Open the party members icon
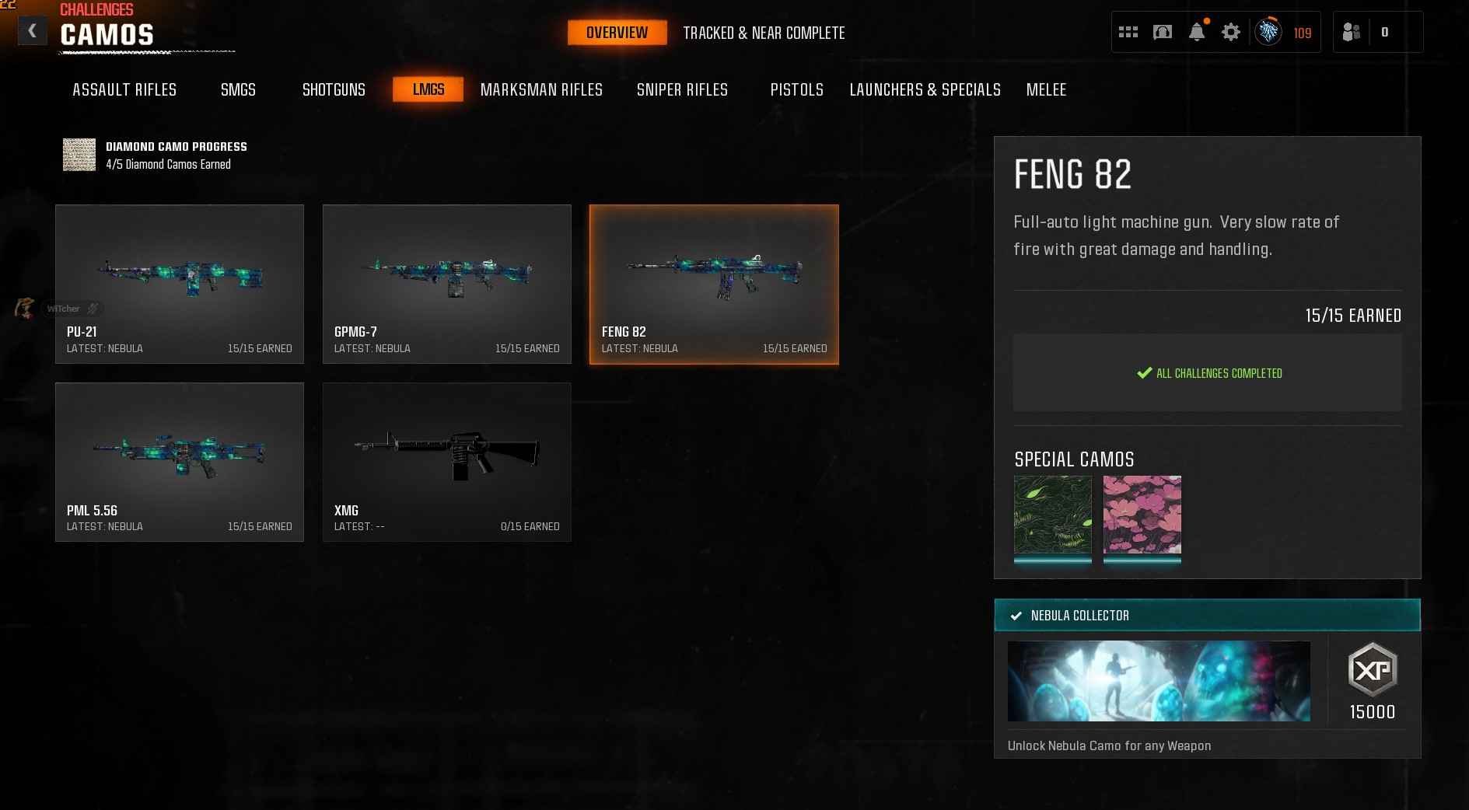The image size is (1469, 810). 1352,32
